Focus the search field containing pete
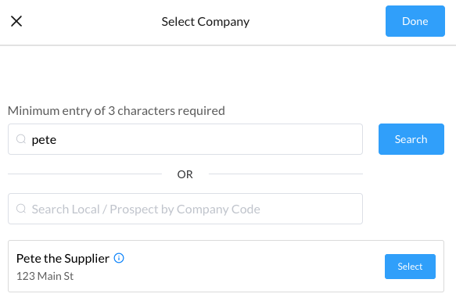 click(x=185, y=139)
